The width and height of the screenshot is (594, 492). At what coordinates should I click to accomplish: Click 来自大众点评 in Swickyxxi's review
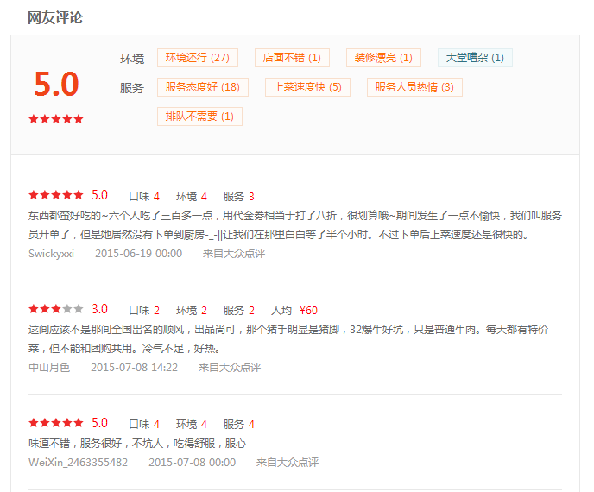pos(234,254)
